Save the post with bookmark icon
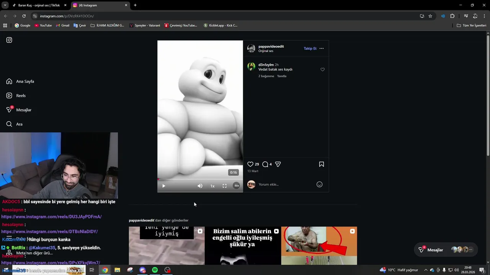The width and height of the screenshot is (490, 275). tap(322, 164)
